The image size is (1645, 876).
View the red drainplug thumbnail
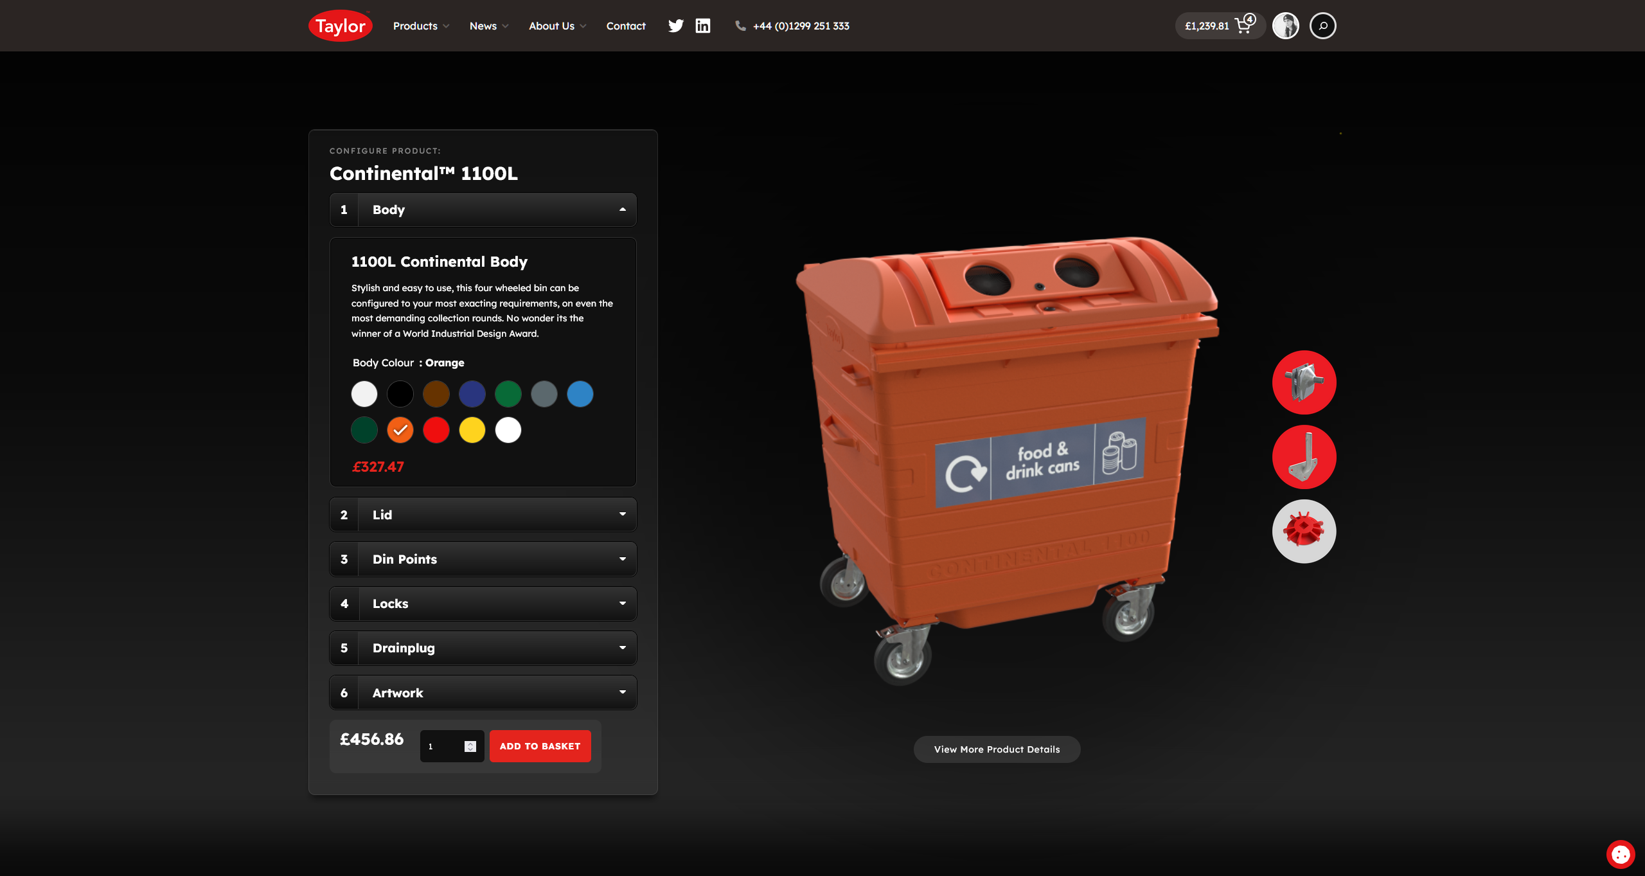1304,532
